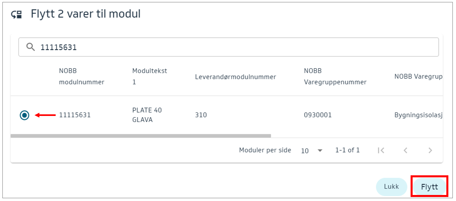
Task: Select the radio button for module 11115631
Action: coord(25,115)
